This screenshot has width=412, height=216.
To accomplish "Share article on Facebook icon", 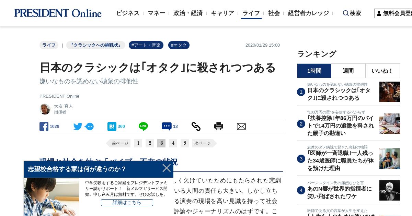I will tap(44, 127).
